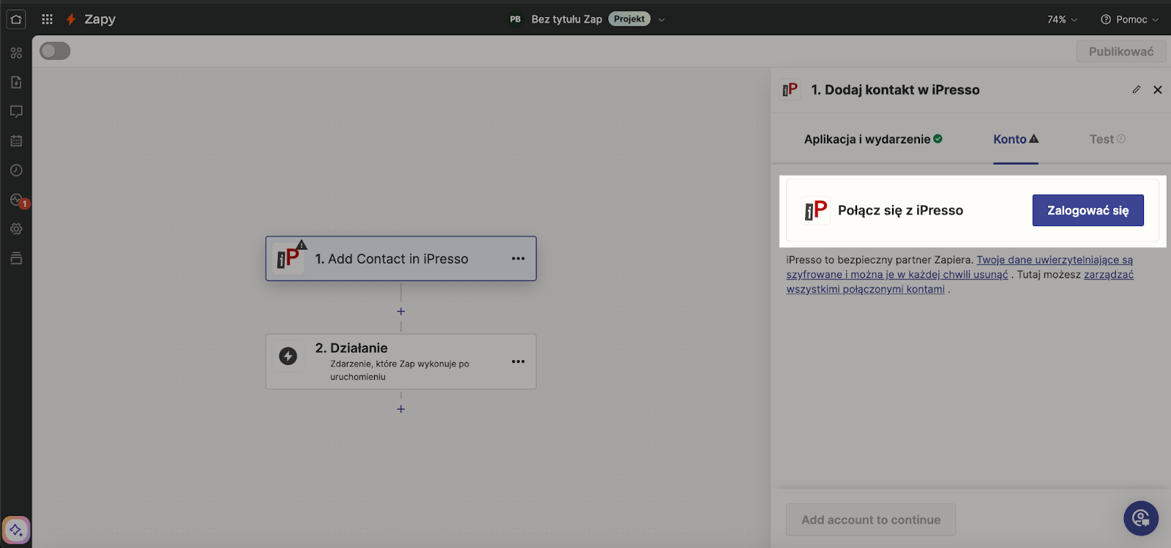This screenshot has width=1171, height=548.
Task: Open the support chat bubble
Action: (x=1141, y=519)
